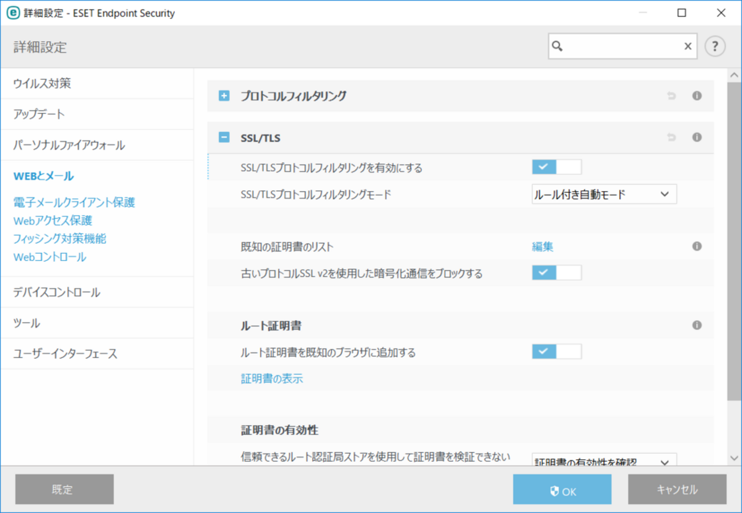Clear the search field with X icon
The image size is (742, 513).
(688, 46)
